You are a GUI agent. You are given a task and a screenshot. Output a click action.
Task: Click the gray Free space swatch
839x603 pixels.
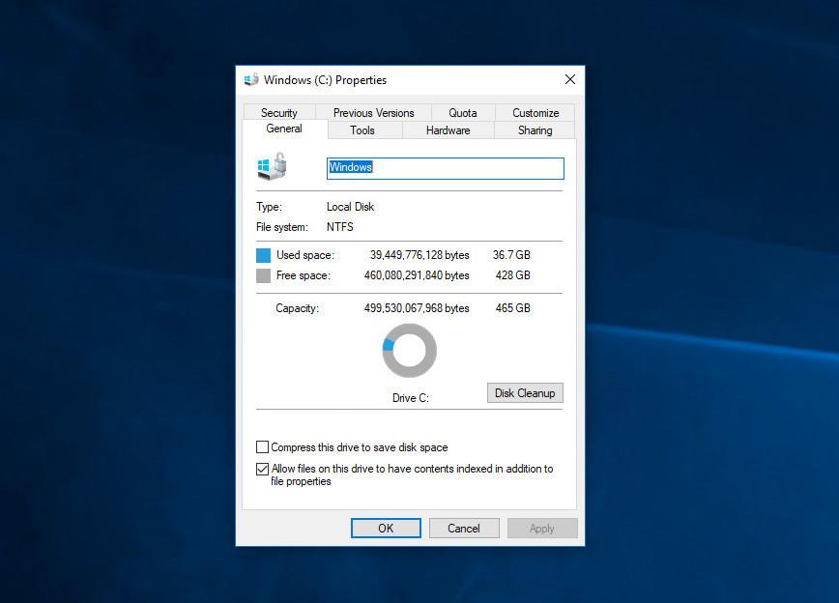[x=263, y=275]
